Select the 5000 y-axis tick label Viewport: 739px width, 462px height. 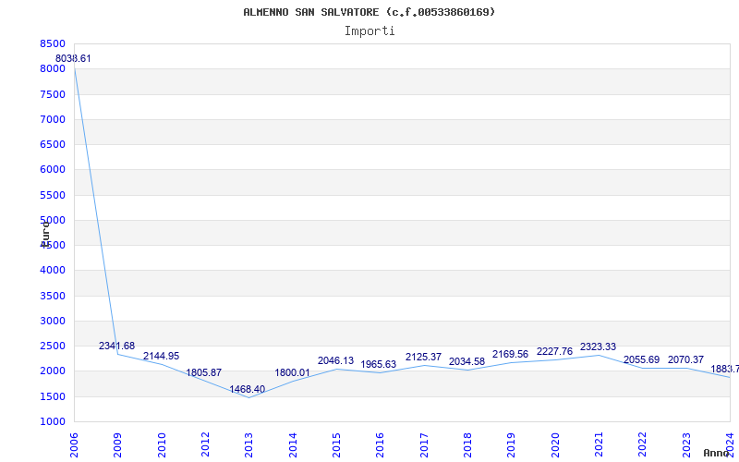tap(53, 220)
